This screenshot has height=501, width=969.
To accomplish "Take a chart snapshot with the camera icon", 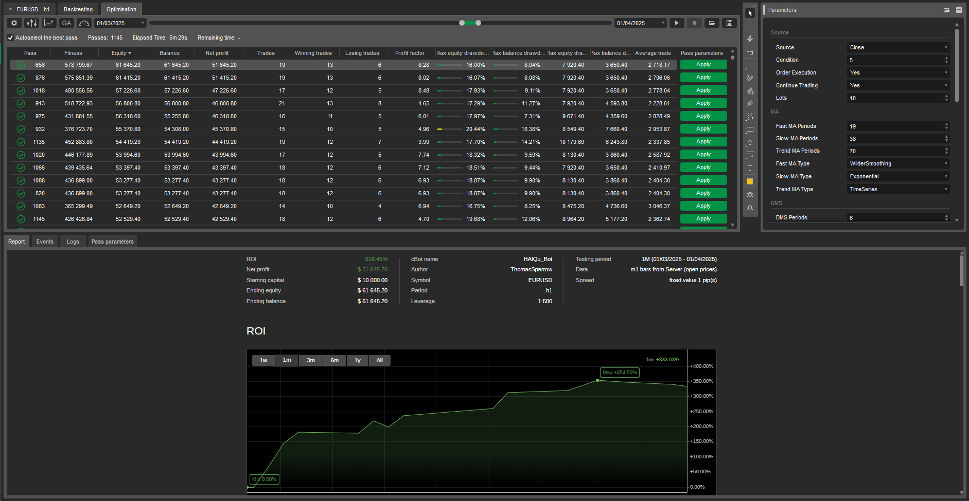I will coord(750,195).
